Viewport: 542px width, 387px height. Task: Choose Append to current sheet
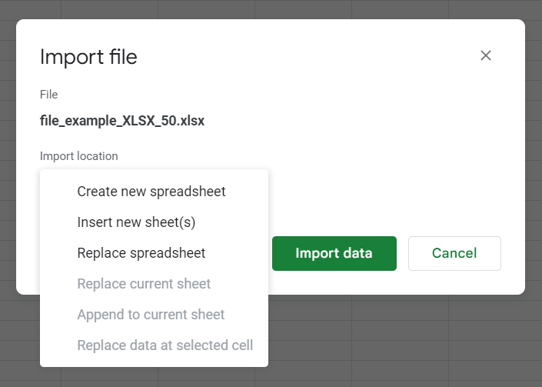pos(155,315)
